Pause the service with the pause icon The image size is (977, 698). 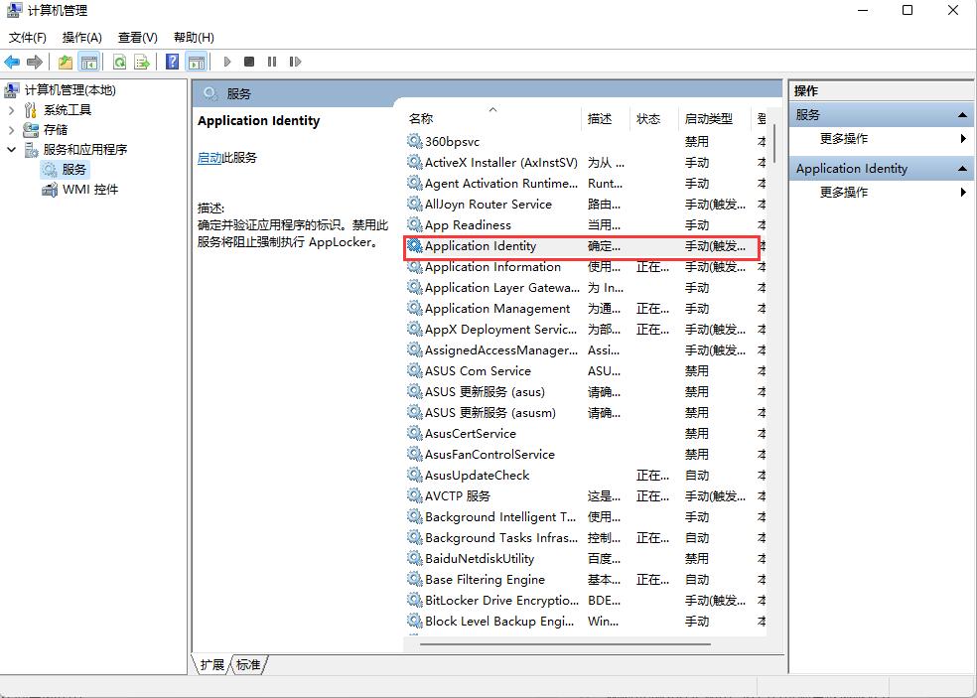272,62
